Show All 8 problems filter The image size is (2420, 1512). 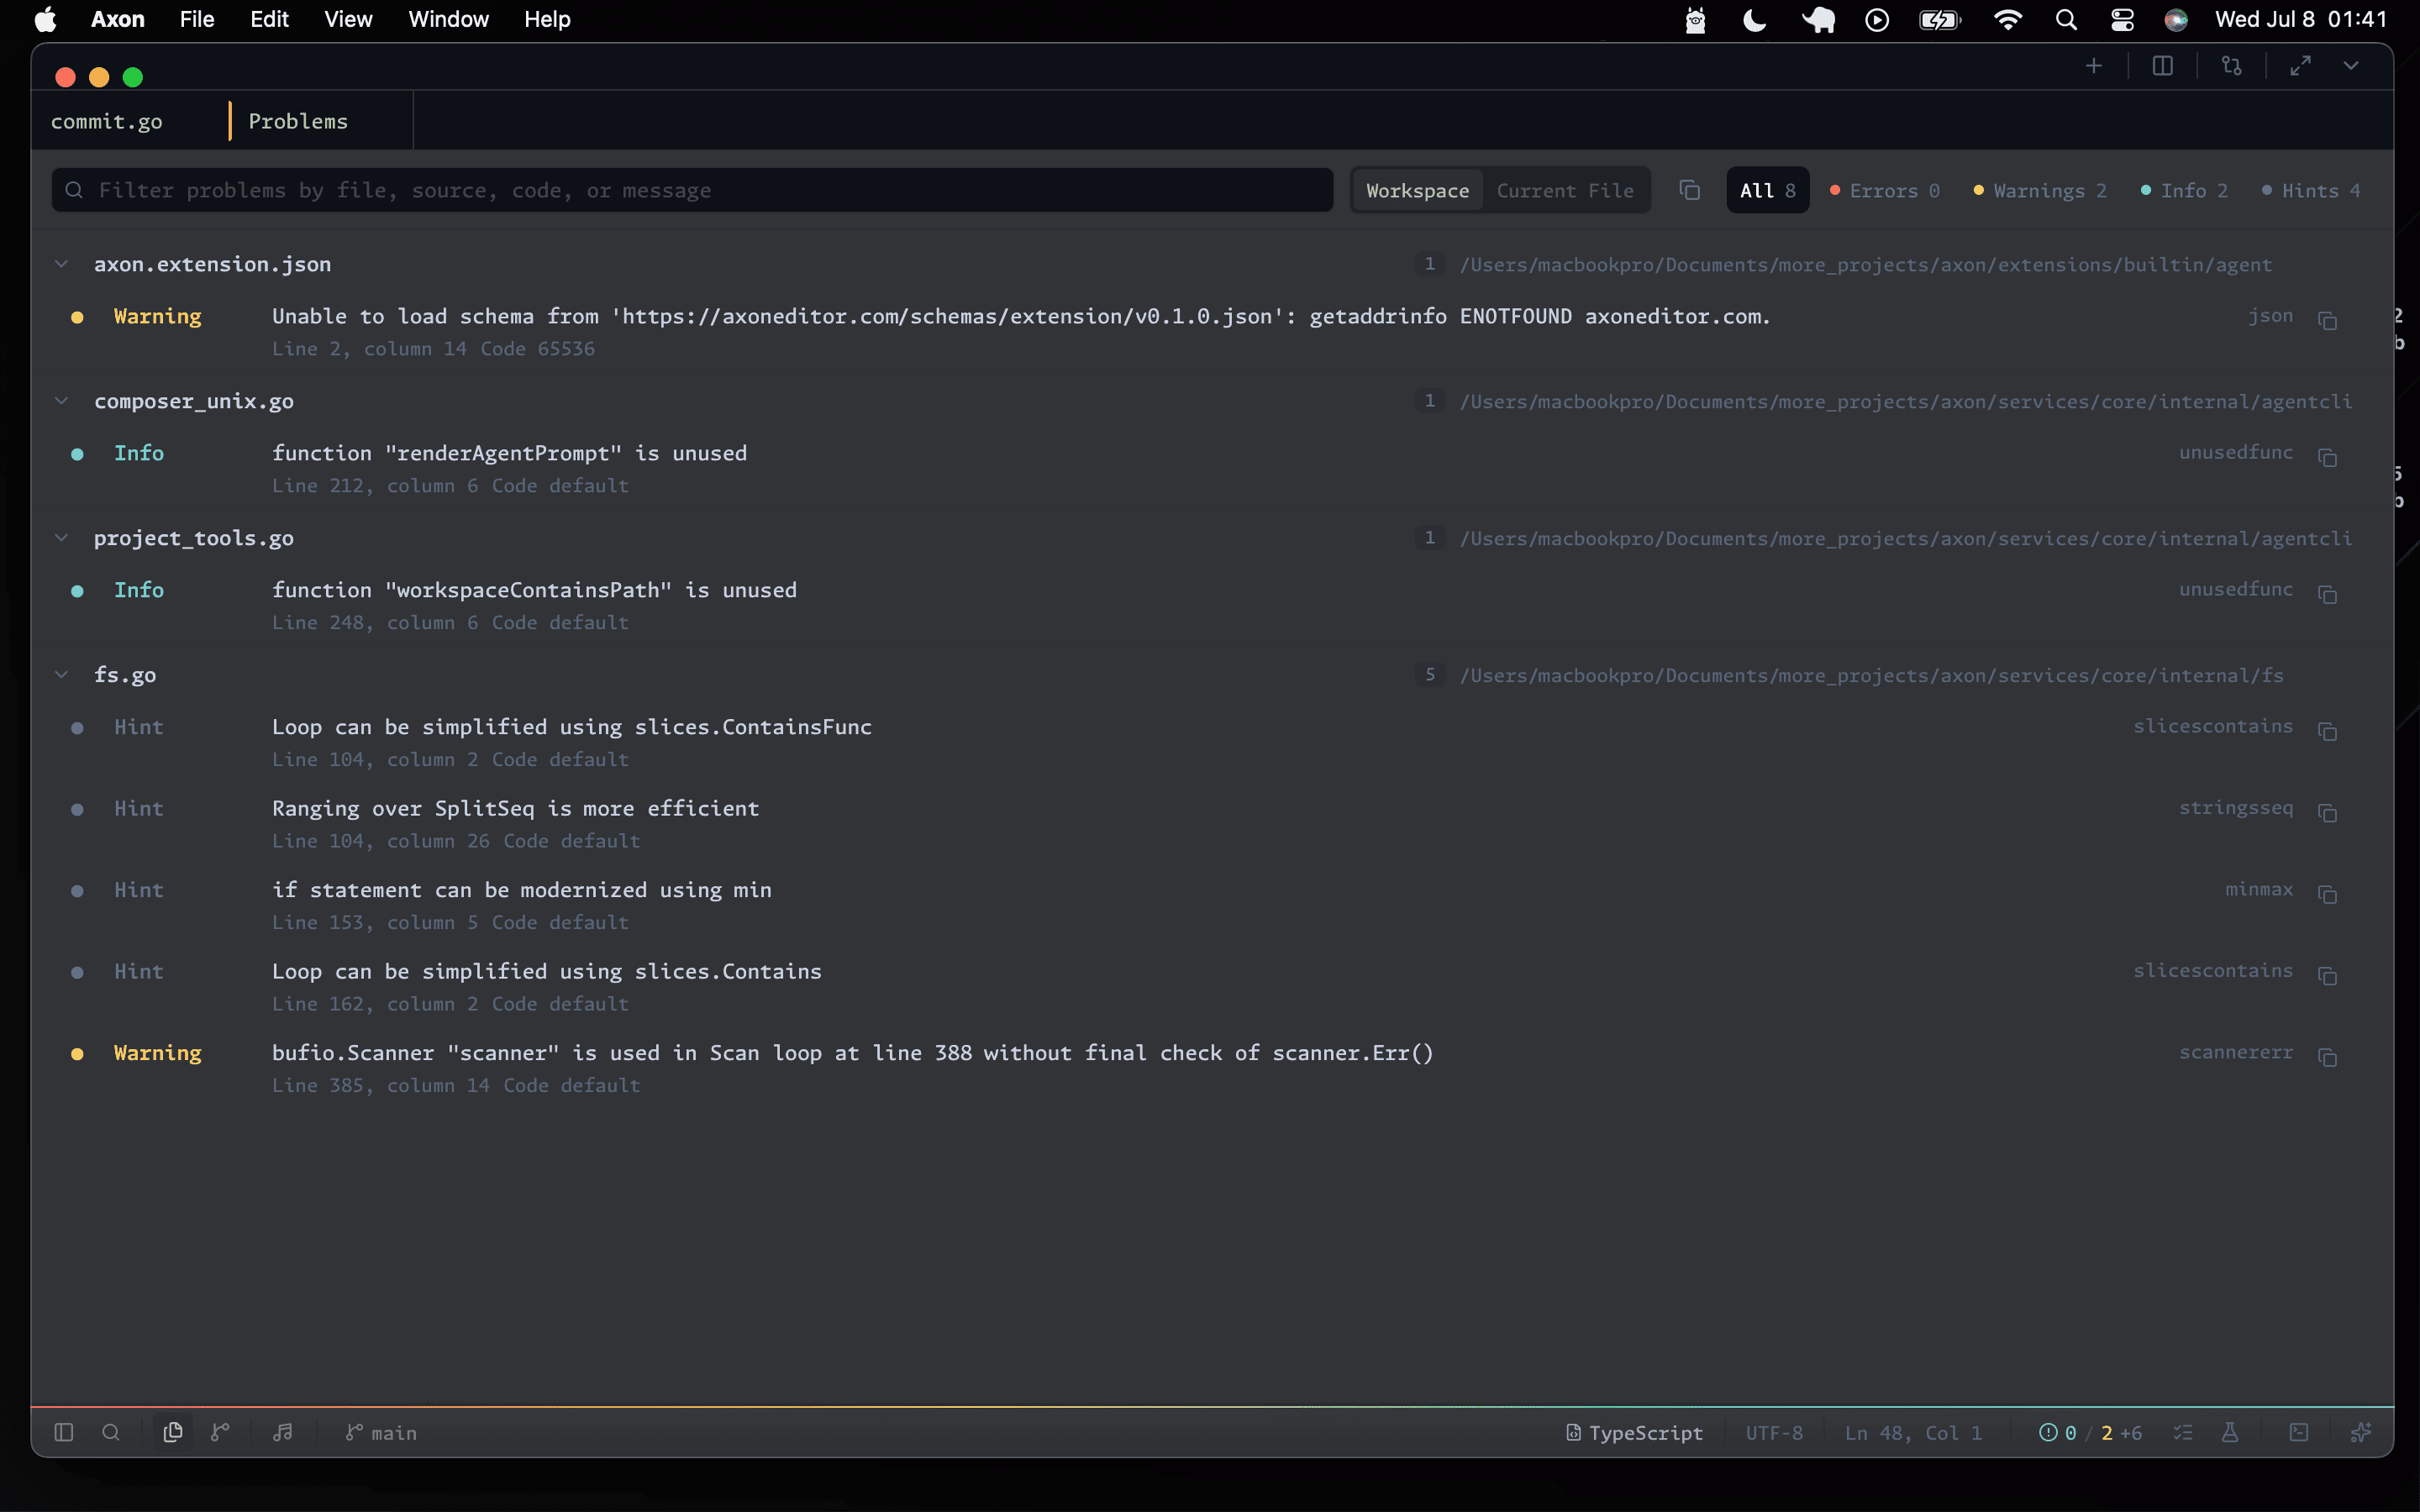click(1767, 190)
